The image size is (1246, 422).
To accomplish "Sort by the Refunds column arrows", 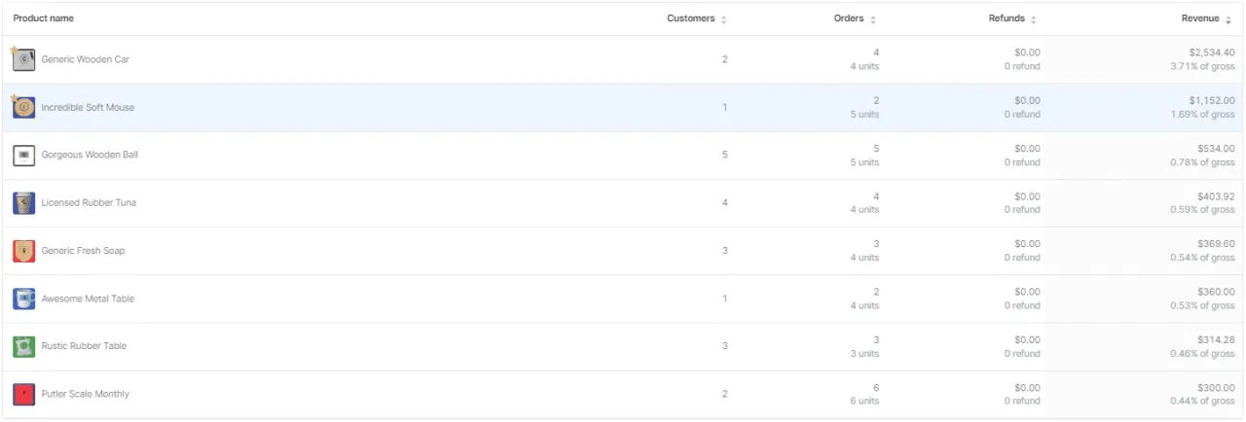I will coord(1034,19).
